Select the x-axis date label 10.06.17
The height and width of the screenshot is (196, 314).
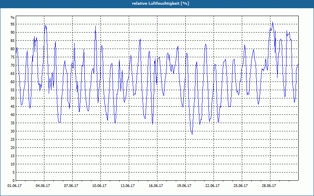tap(99, 186)
